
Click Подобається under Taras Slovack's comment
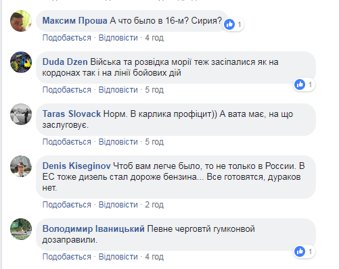tap(67, 142)
